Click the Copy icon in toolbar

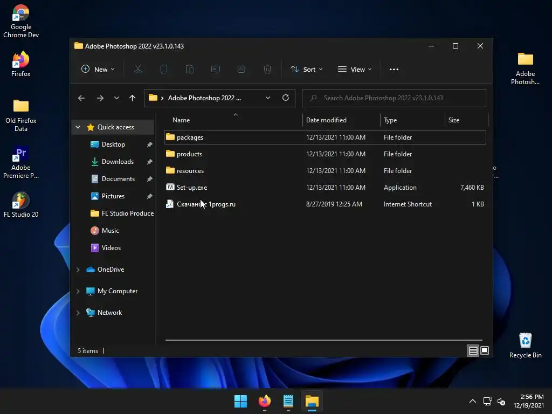(164, 70)
